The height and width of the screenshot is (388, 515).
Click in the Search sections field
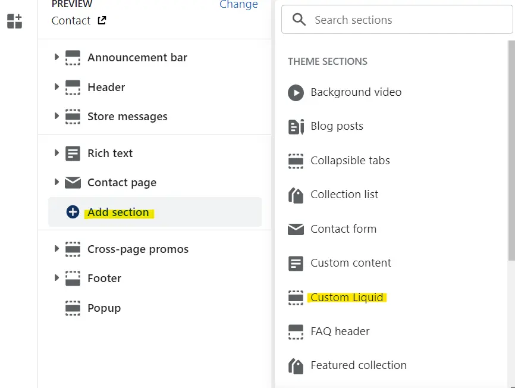[404, 20]
